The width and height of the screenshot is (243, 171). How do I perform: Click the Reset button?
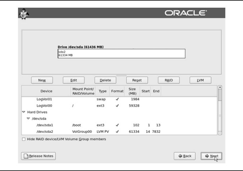[x=137, y=80]
